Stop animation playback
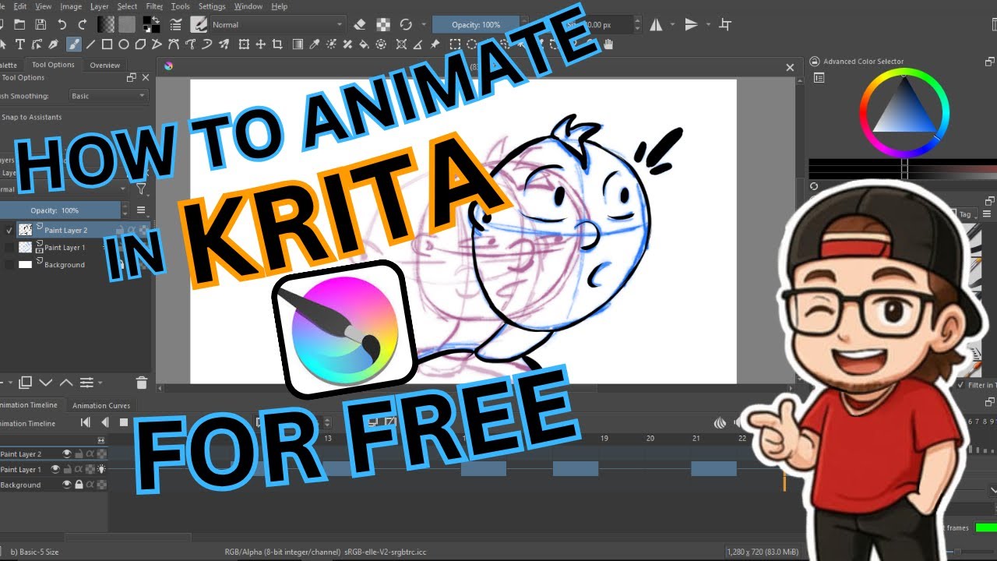 pyautogui.click(x=123, y=422)
